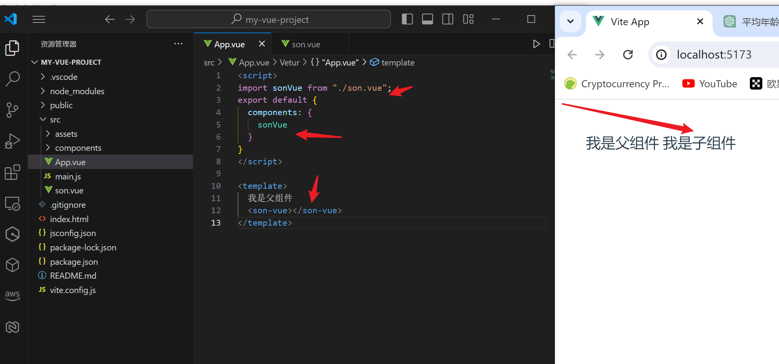Open package.json in the explorer
This screenshot has width=779, height=364.
tap(110, 262)
